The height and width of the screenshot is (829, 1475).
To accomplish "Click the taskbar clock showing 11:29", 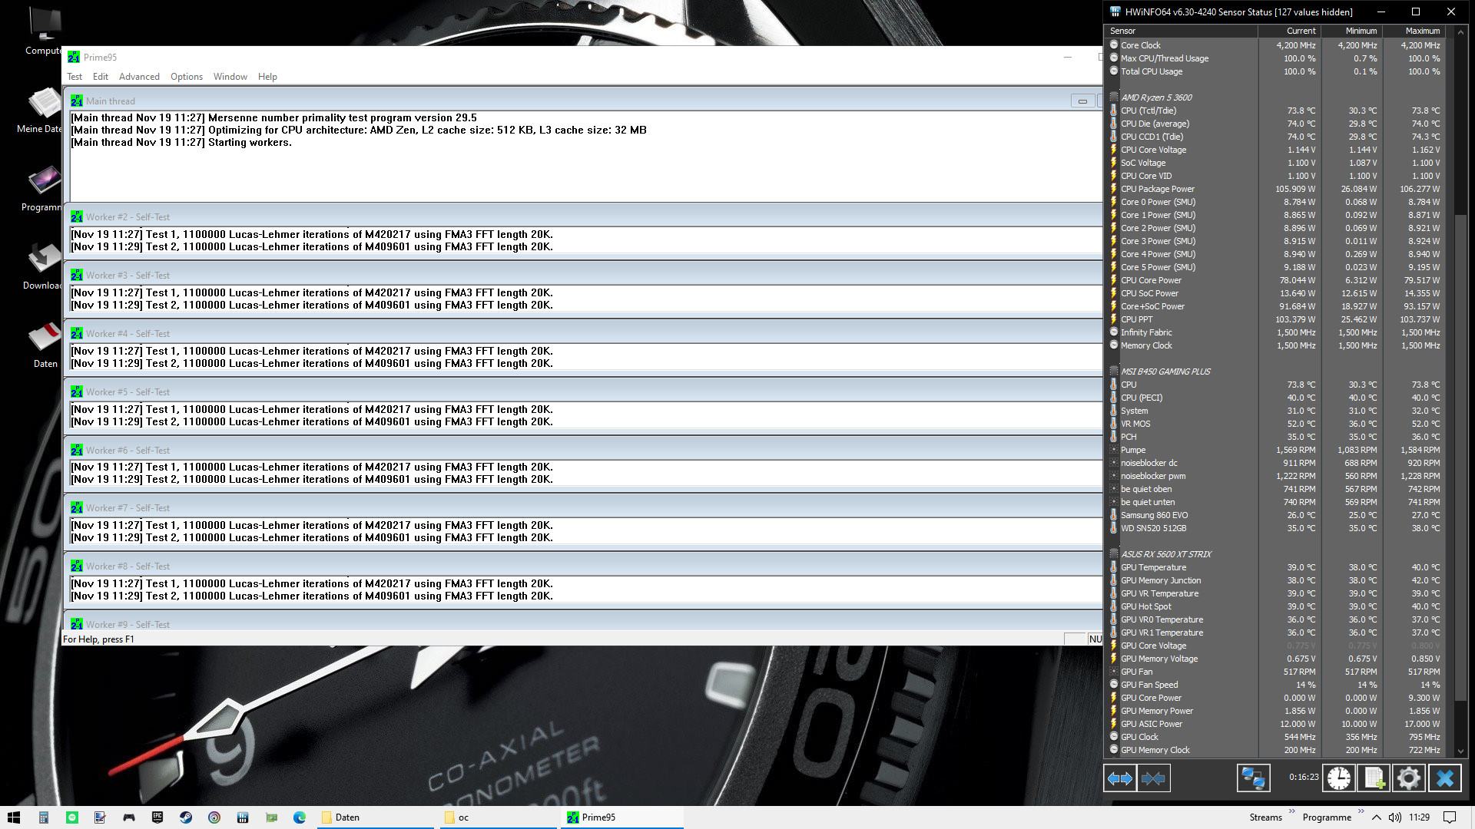I will click(x=1419, y=817).
